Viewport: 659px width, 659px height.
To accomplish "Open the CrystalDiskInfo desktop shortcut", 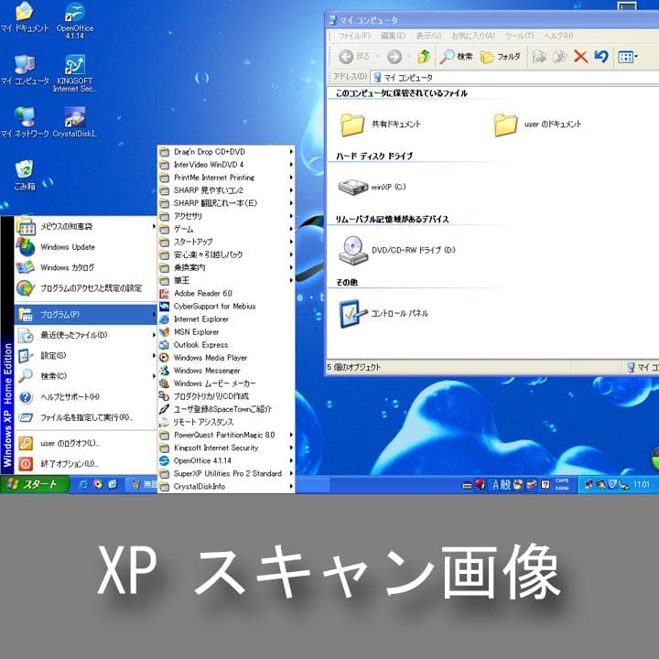I will click(75, 123).
